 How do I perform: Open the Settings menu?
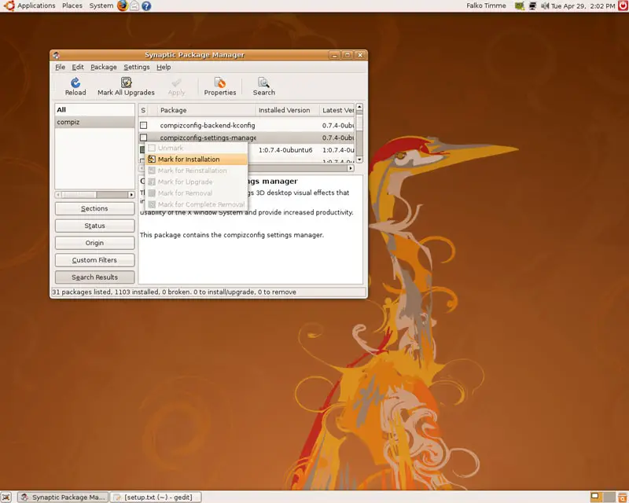[136, 67]
